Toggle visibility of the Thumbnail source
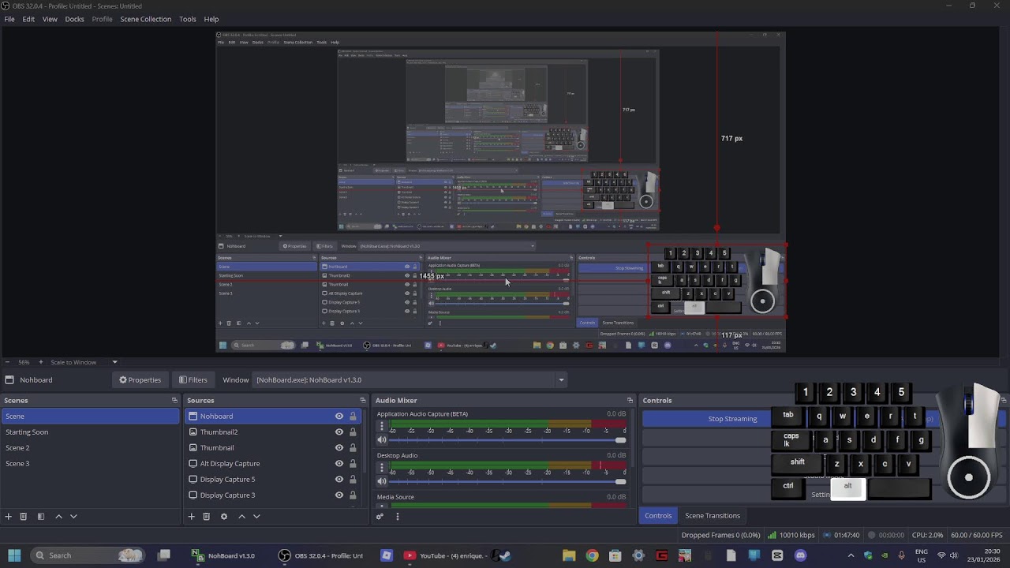This screenshot has height=568, width=1010. [339, 448]
